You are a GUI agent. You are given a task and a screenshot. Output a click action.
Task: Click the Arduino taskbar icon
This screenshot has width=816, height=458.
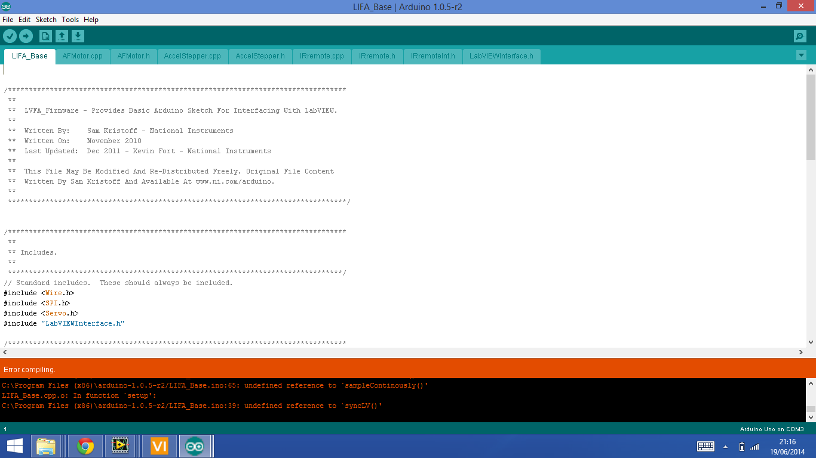tap(195, 446)
